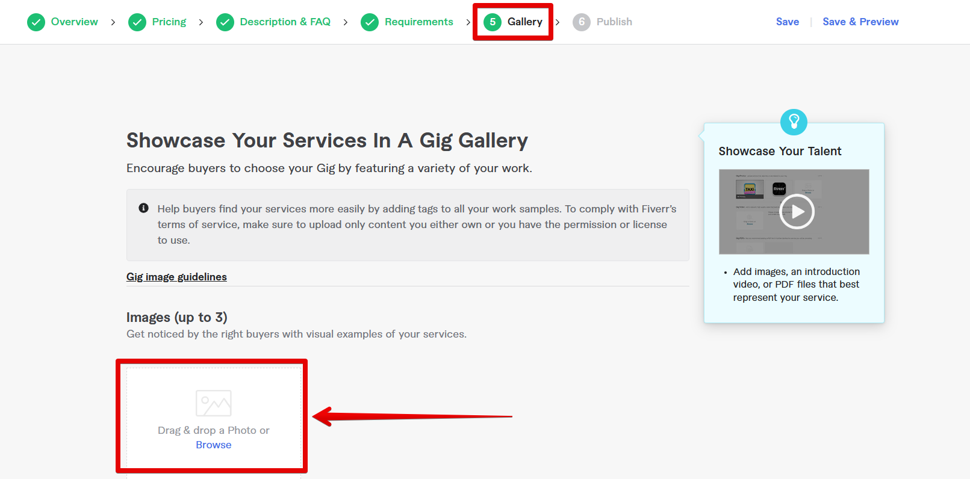Click the checkmark icon beside Description & FAQ
This screenshot has height=479, width=970.
coord(225,22)
